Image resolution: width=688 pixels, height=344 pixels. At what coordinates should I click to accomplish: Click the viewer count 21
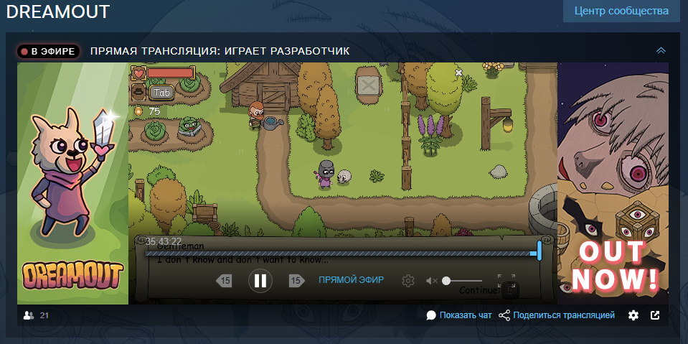pyautogui.click(x=44, y=315)
